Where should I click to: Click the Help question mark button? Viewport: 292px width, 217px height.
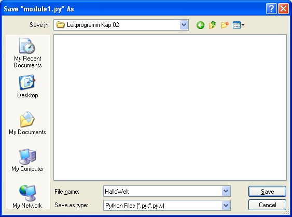coord(271,9)
